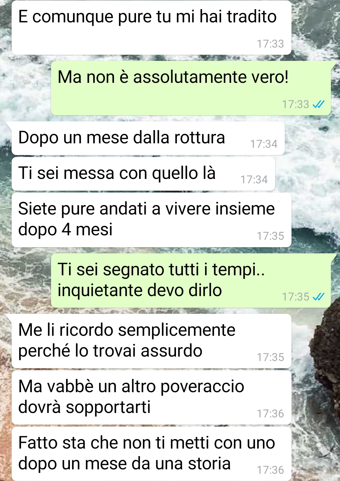
Task: Tap the 17:36 timestamp beside "da una storia"
Action: click(270, 470)
